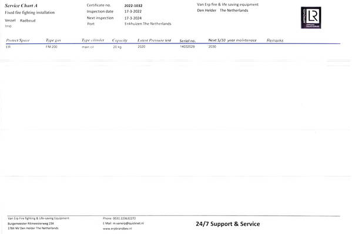This screenshot has width=352, height=234.
Task: Select the inspection date 17-3-2022
Action: [x=133, y=11]
